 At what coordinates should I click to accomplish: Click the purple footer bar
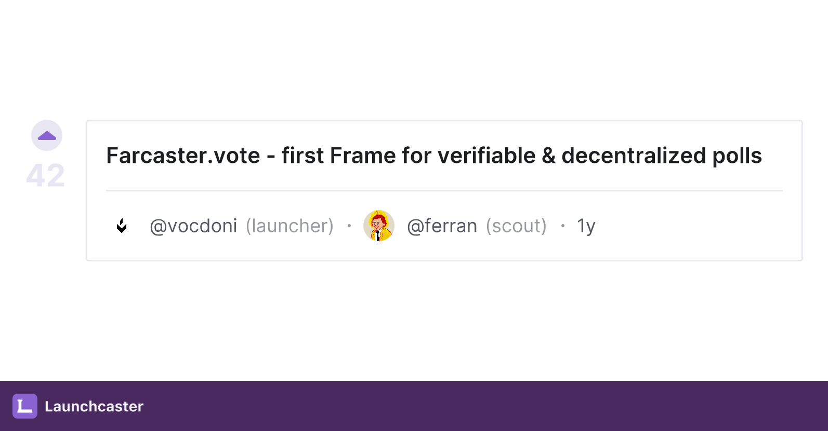414,407
